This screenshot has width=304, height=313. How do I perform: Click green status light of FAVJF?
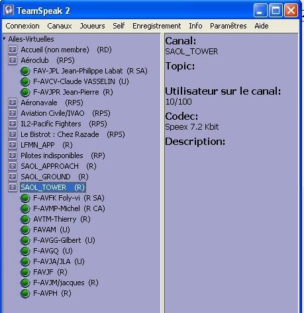(x=25, y=272)
